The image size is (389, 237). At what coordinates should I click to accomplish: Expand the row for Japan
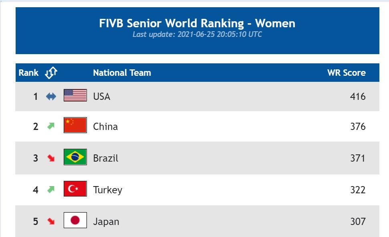pyautogui.click(x=106, y=221)
